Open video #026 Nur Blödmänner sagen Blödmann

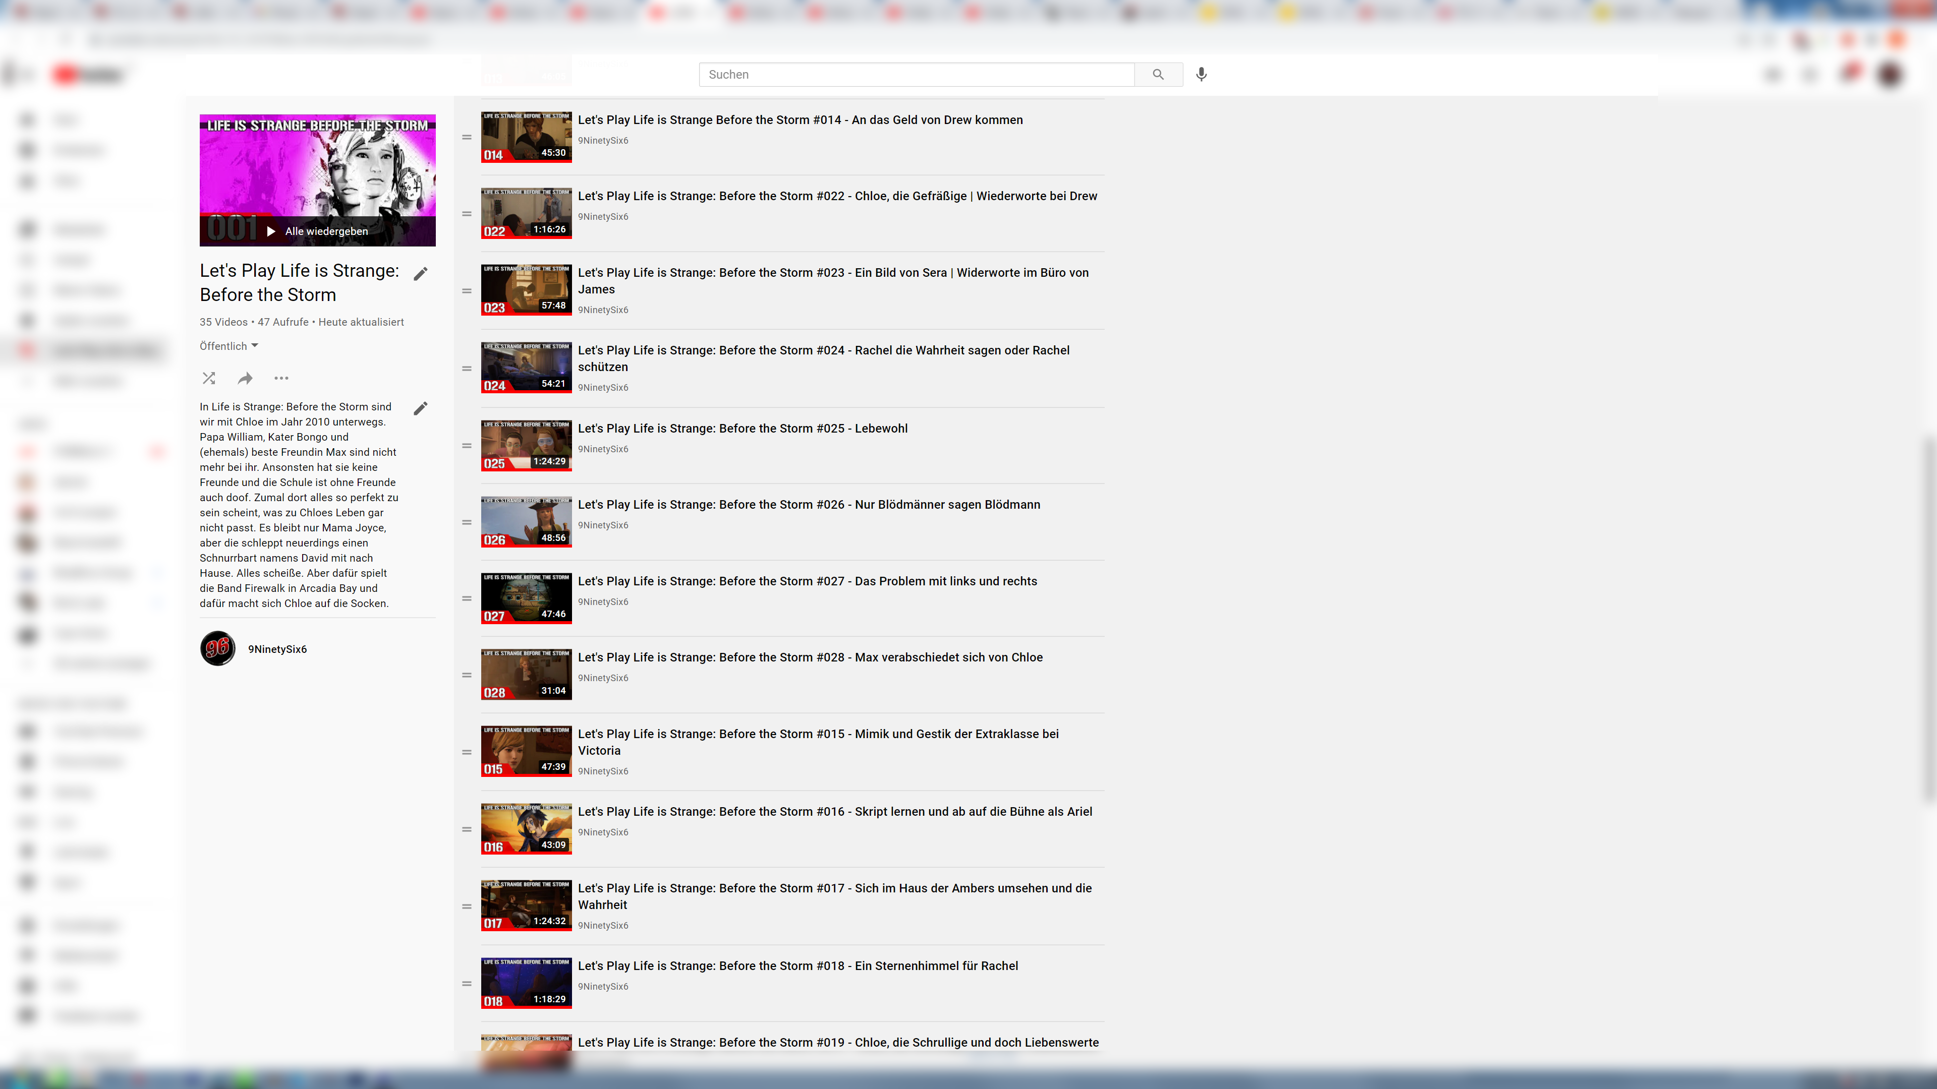809,505
